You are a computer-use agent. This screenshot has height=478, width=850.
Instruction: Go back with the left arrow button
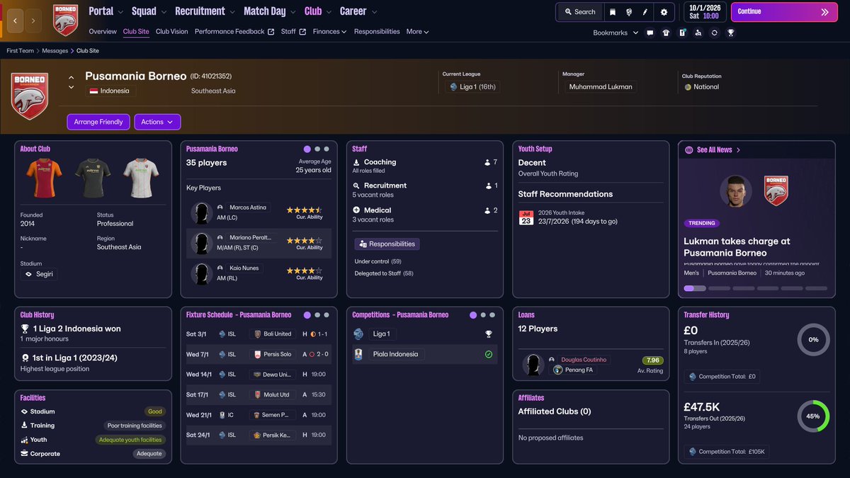click(x=15, y=21)
